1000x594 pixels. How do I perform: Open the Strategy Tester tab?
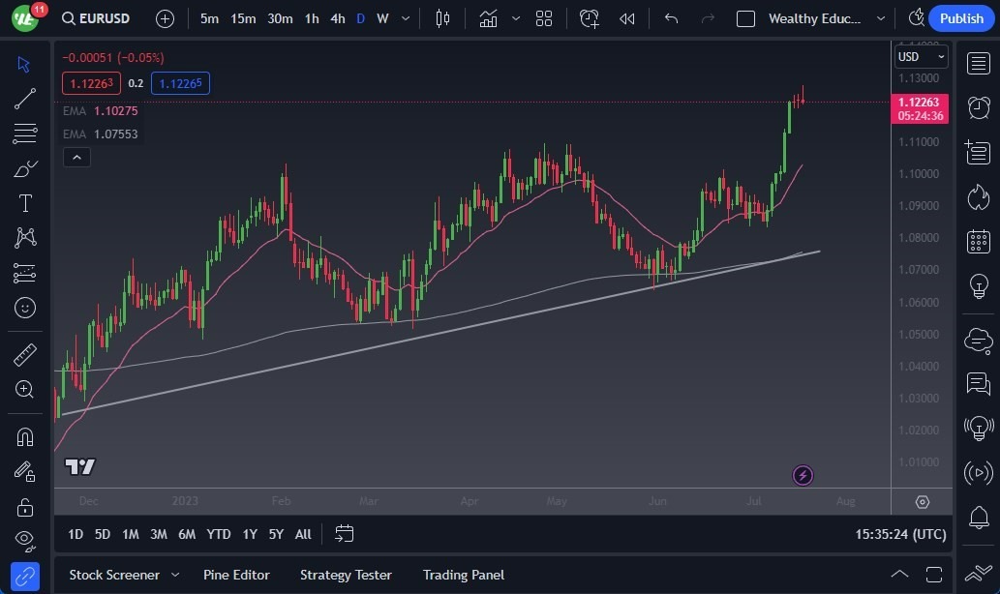(x=346, y=574)
